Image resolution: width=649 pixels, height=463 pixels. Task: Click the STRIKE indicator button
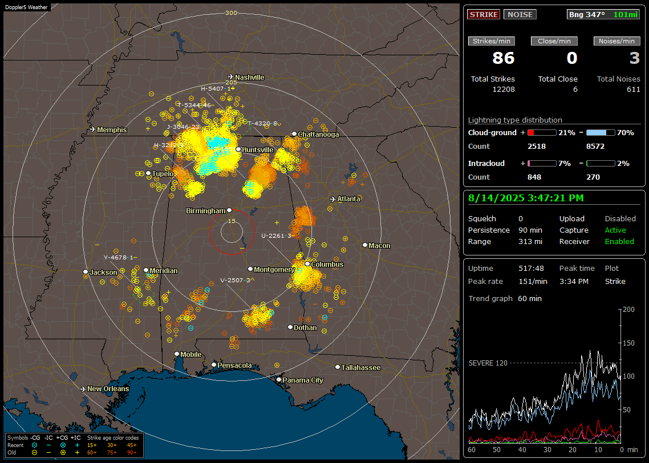(484, 14)
